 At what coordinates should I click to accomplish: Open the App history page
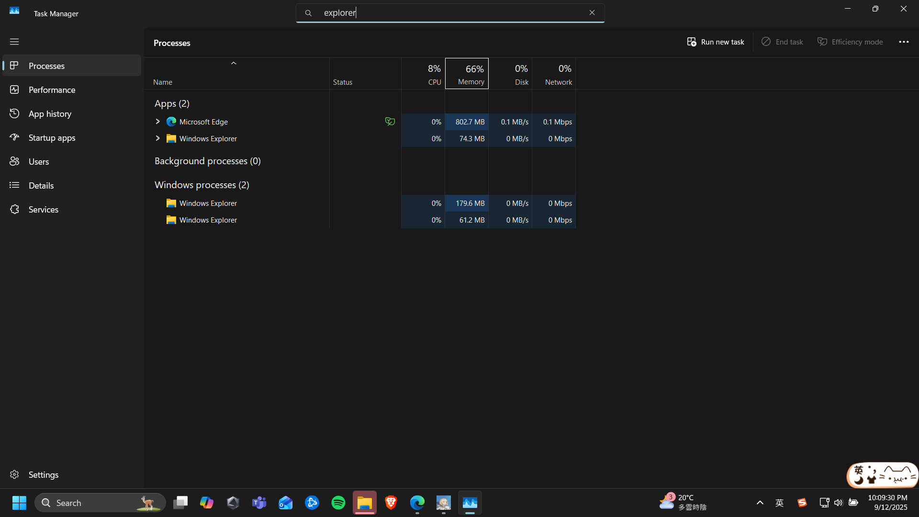(x=72, y=113)
